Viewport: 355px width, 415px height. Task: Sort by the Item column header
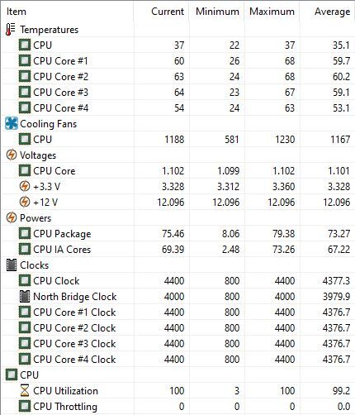point(68,12)
